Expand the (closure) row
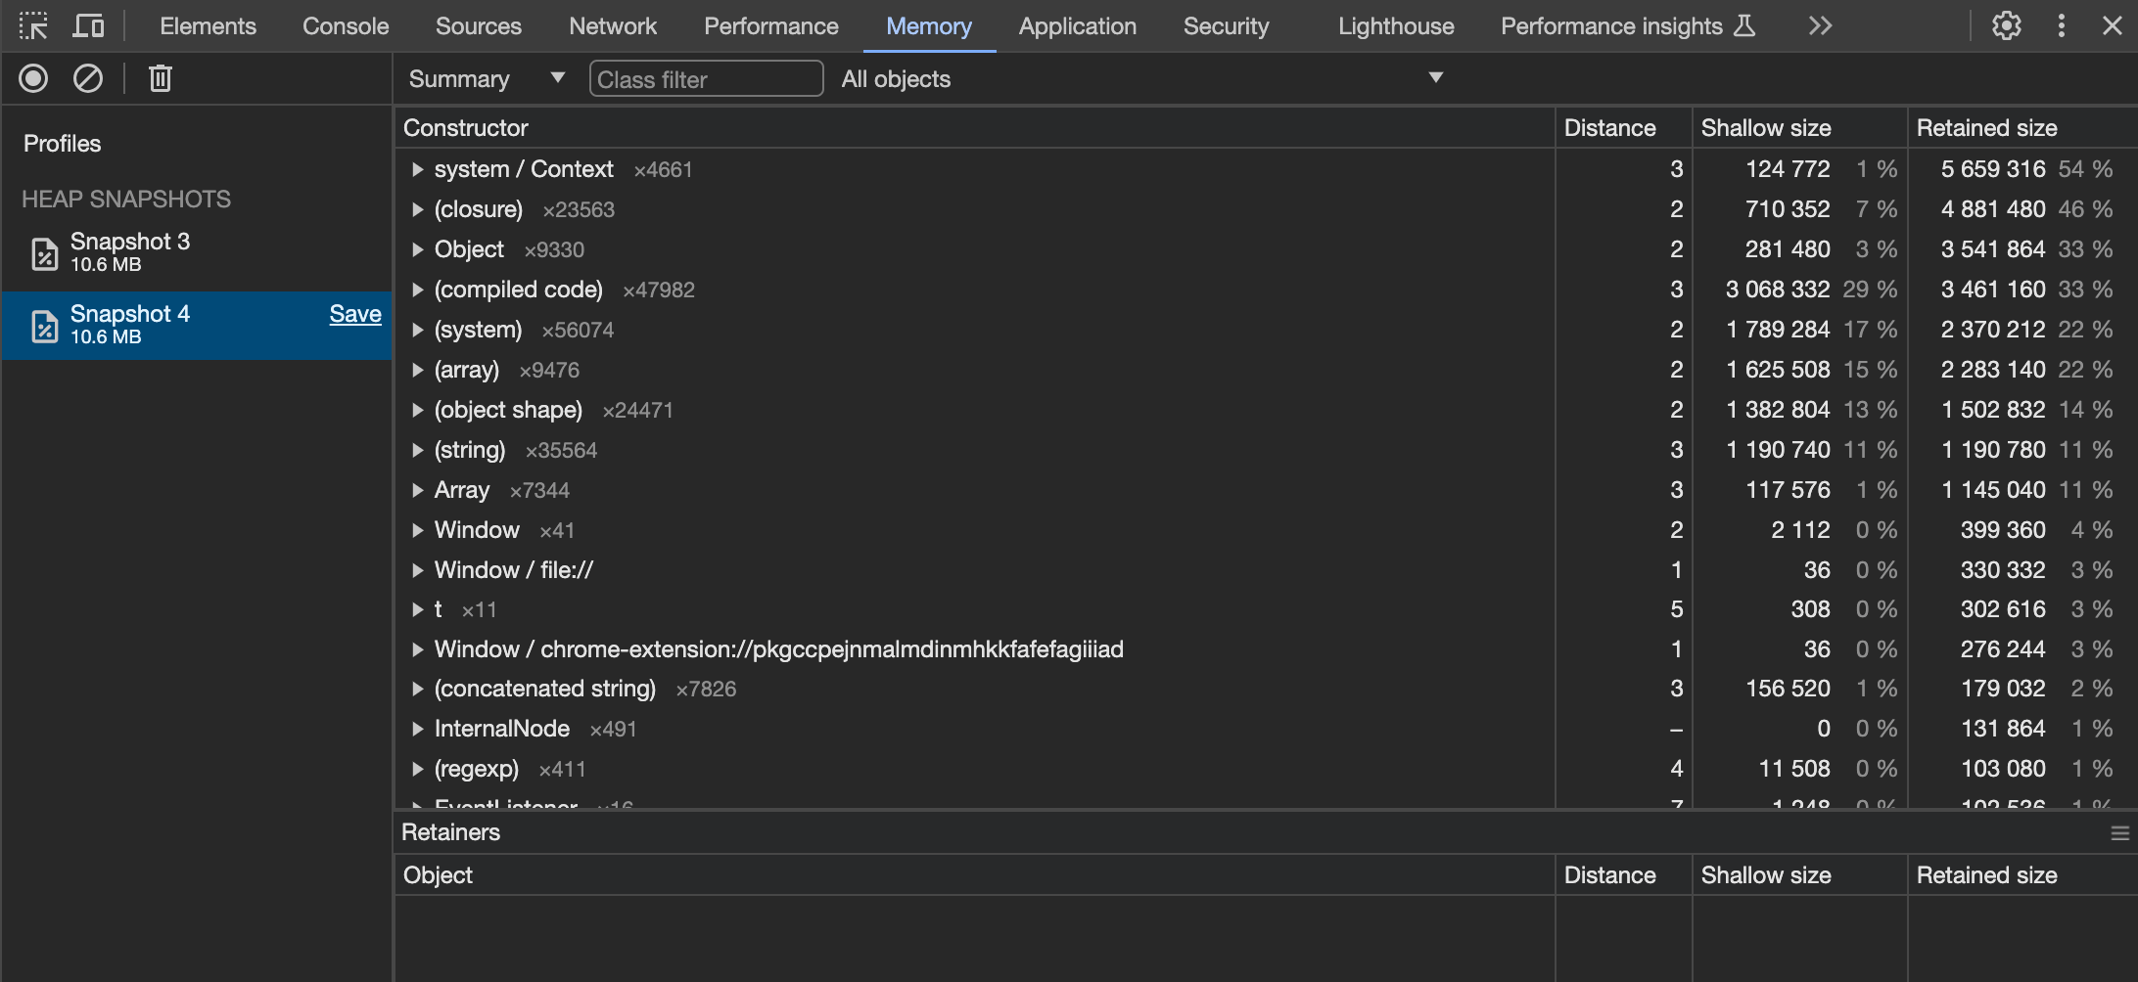The image size is (2138, 982). click(418, 209)
